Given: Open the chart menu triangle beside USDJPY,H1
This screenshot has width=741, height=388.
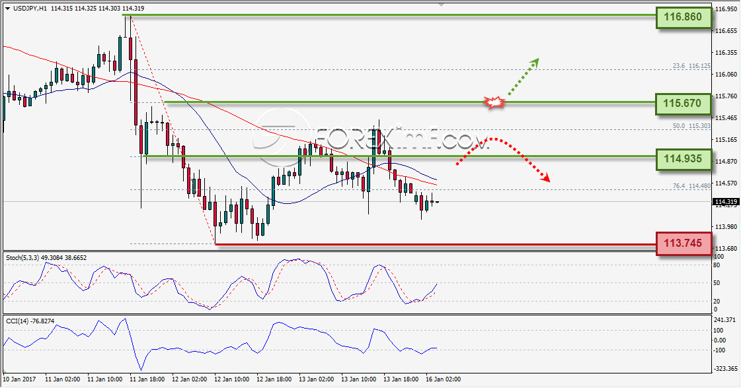Looking at the screenshot, I should click(7, 9).
